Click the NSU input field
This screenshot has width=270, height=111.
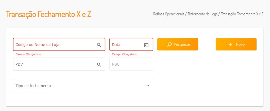point(131,64)
